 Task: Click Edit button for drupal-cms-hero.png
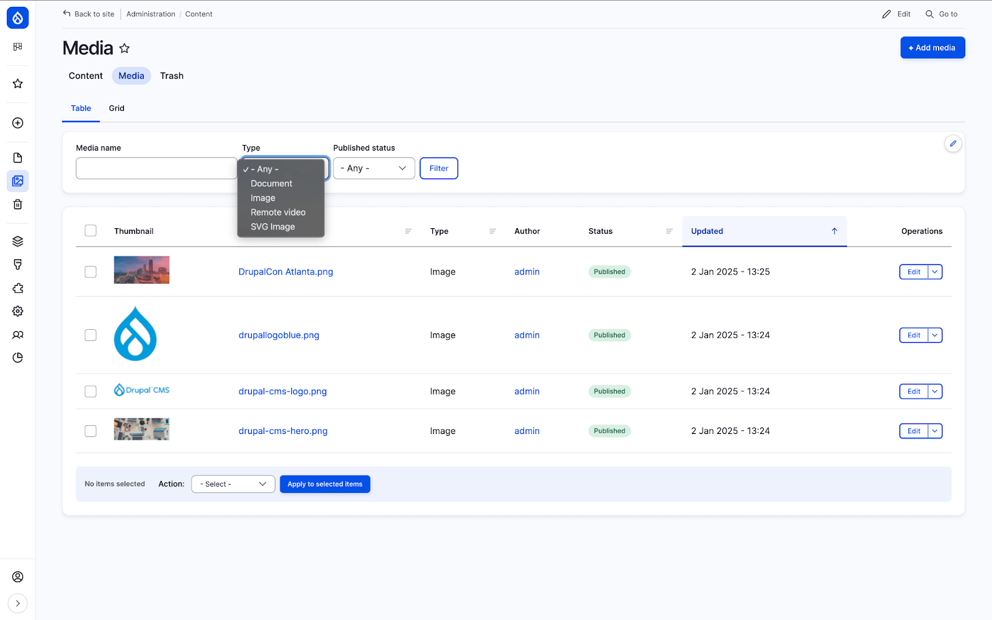tap(914, 431)
